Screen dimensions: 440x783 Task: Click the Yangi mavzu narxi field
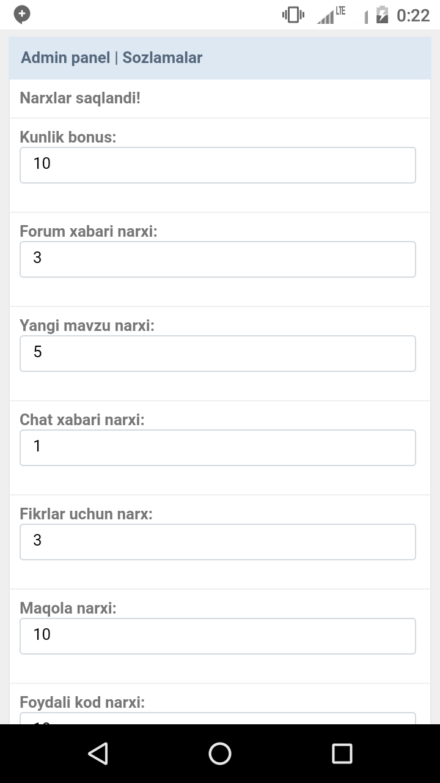(x=218, y=353)
